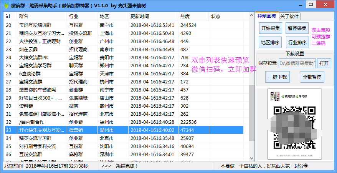Viewport: 337px width, 173px height.
Task: Click the status bar sharing message
Action: coord(264,166)
